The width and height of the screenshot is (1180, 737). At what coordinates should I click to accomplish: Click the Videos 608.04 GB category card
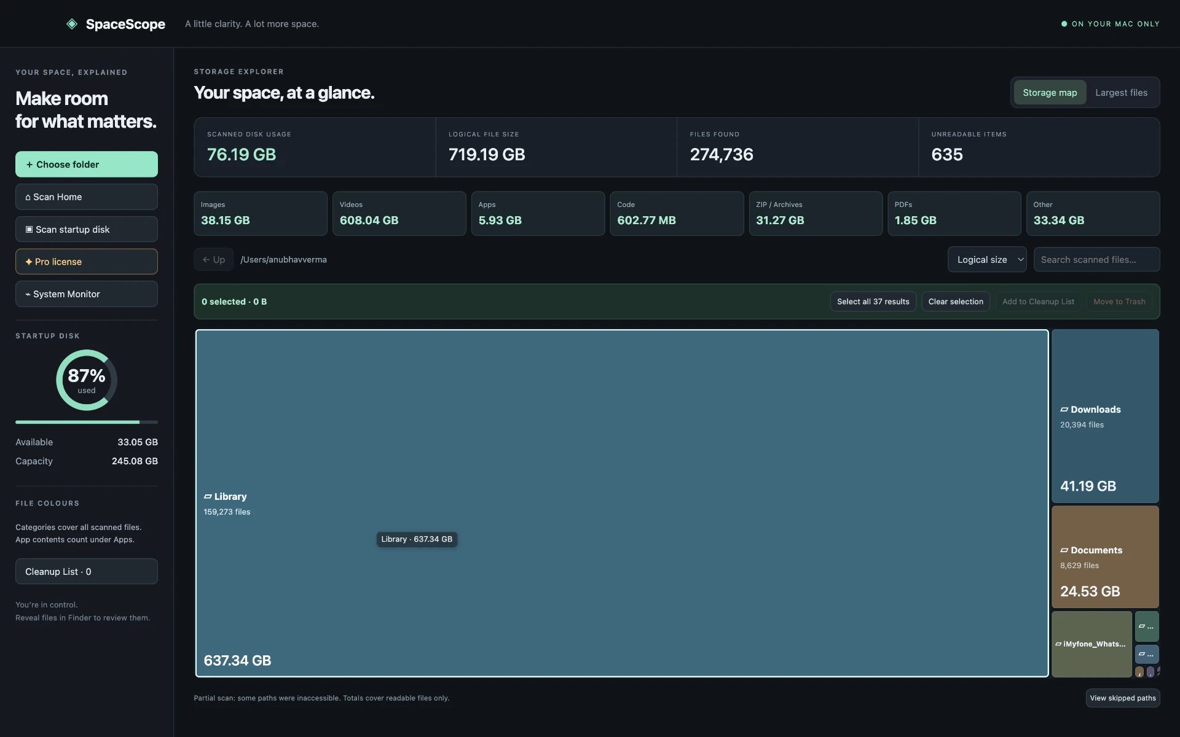[x=399, y=214]
